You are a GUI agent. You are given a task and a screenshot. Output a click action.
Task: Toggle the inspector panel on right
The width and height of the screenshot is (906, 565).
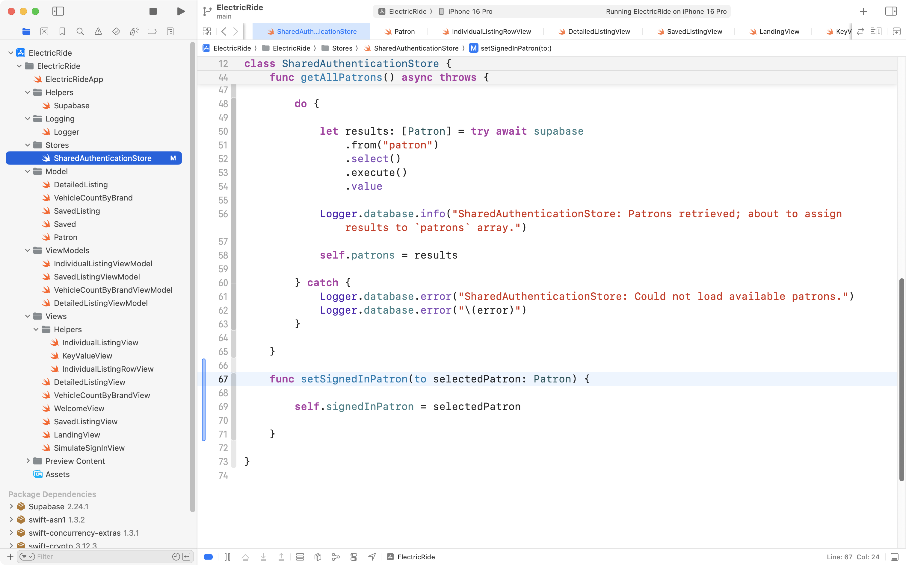(891, 11)
